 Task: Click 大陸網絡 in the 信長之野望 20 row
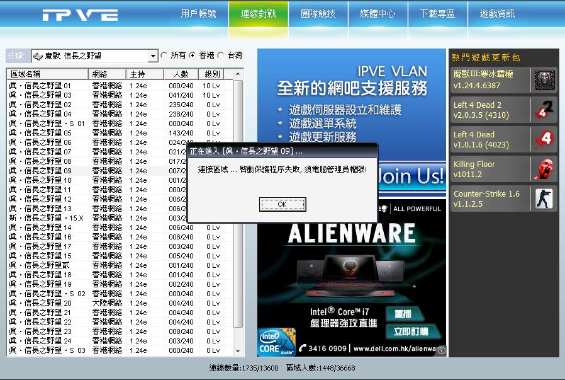107,303
